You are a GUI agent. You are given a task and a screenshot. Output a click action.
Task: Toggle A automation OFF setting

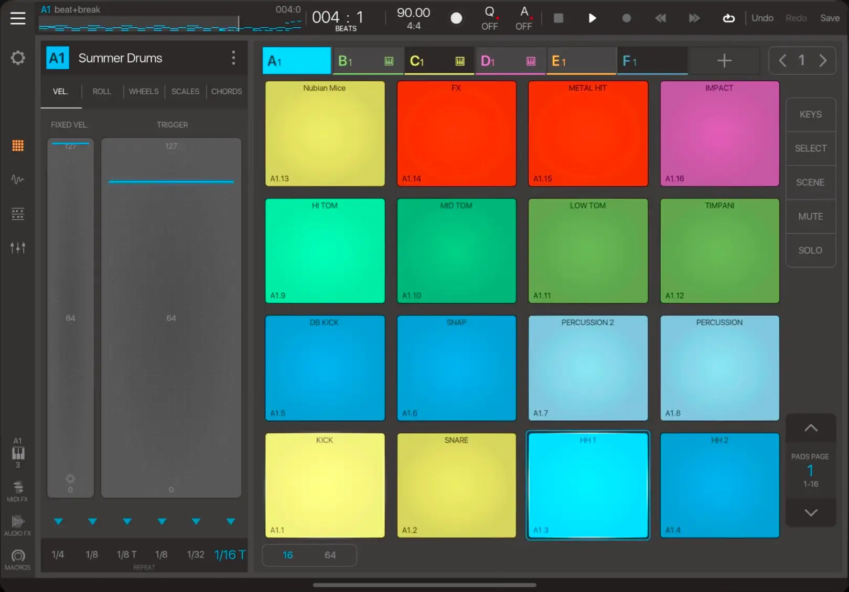click(x=523, y=18)
